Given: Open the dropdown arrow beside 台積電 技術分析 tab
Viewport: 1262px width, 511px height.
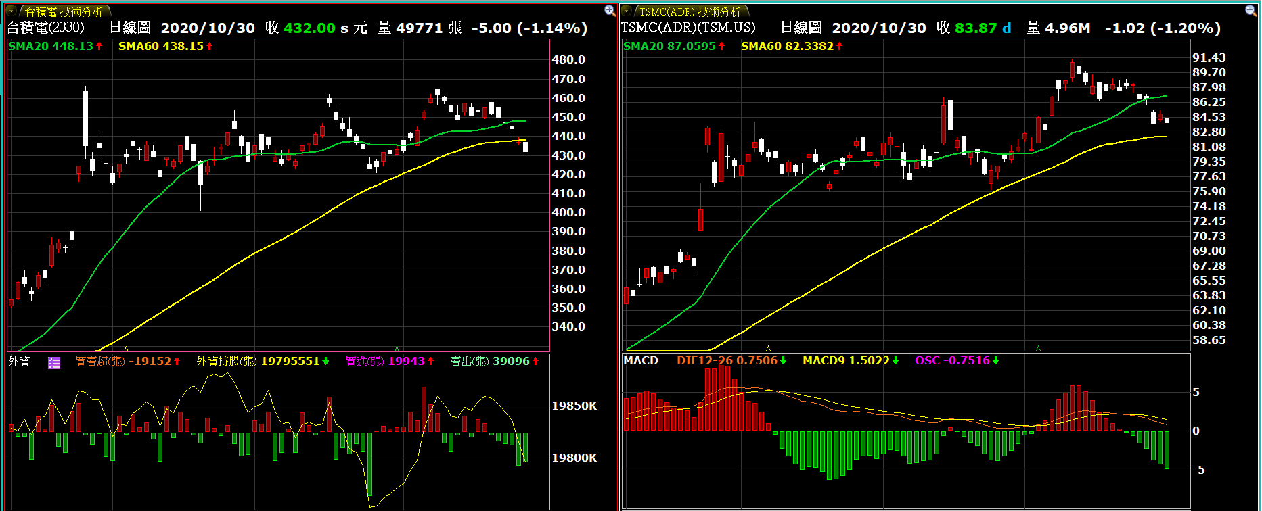Looking at the screenshot, I should coord(12,11).
